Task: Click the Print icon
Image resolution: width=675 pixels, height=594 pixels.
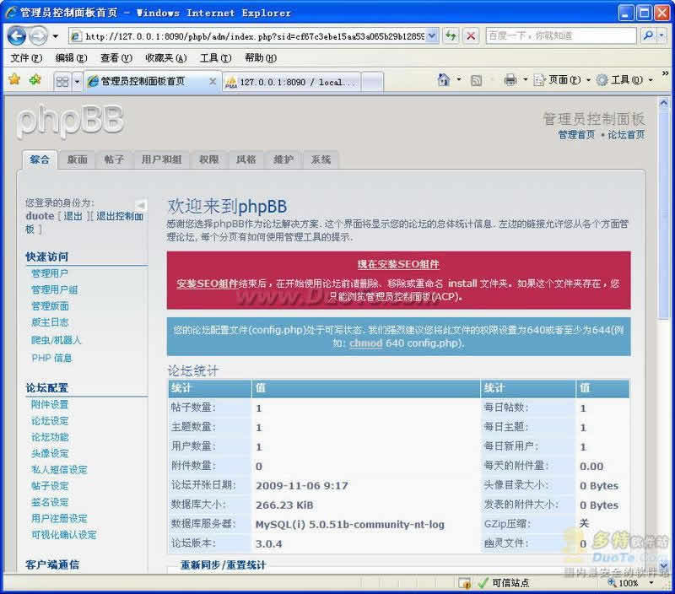Action: tap(510, 79)
